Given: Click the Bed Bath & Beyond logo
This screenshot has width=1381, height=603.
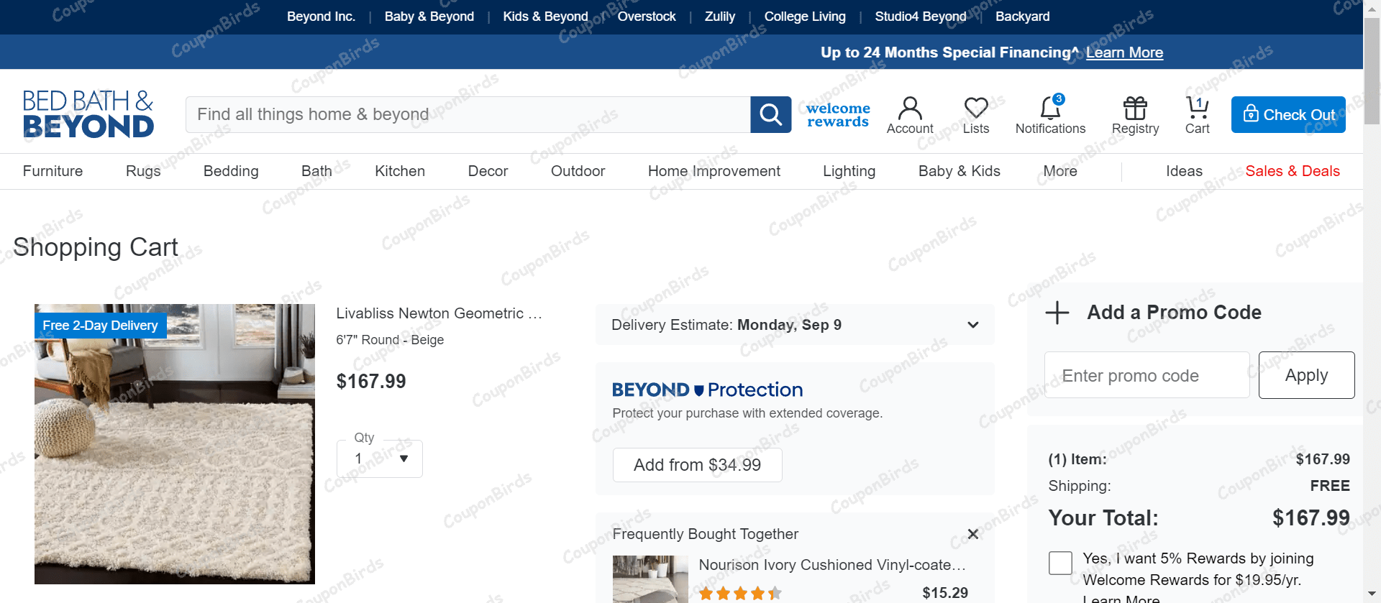Looking at the screenshot, I should click(x=88, y=114).
